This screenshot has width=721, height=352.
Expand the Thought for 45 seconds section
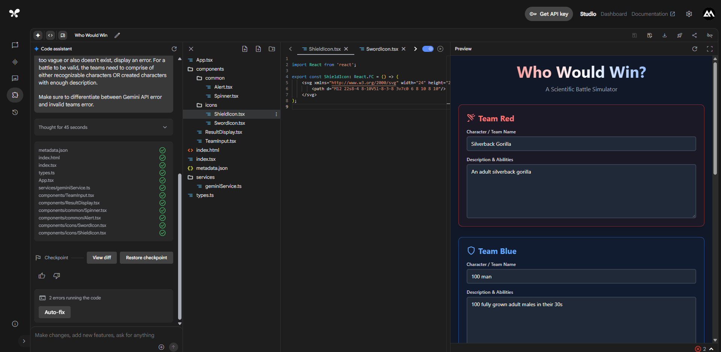[x=104, y=127]
